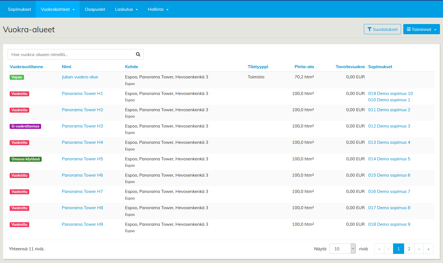Click the search field for vuokra-alue name

click(71, 54)
